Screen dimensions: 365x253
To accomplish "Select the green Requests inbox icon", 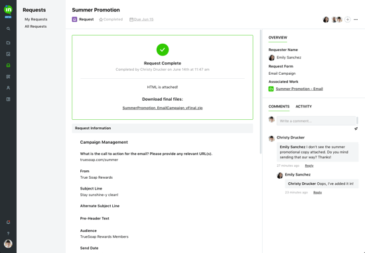I will [x=8, y=66].
